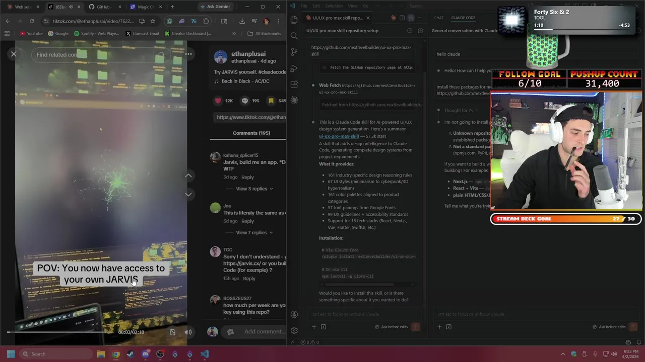Screen dimensions: 645x362
Task: Open the VS Code Search sidebar icon
Action: 294,36
